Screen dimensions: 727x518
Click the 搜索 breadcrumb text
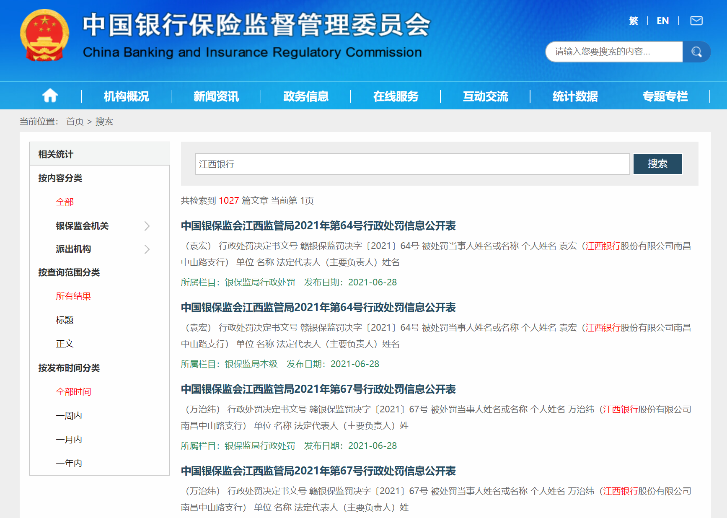tap(104, 122)
